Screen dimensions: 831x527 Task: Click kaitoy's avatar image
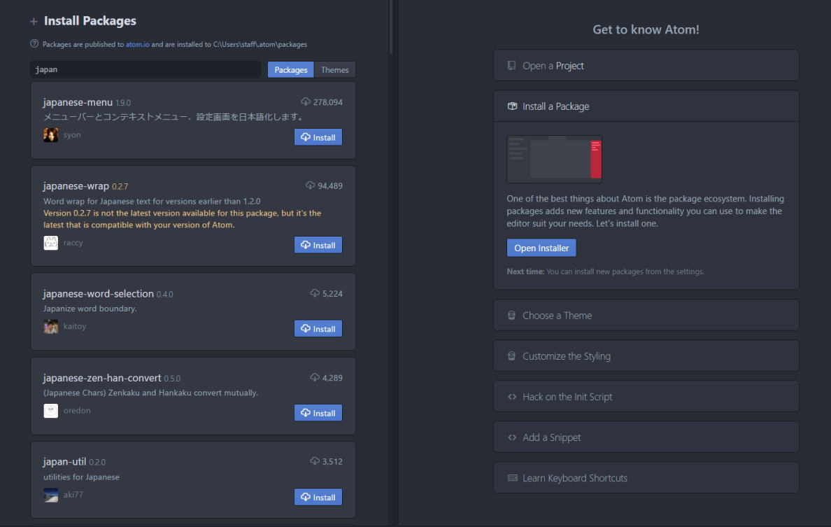(x=51, y=327)
